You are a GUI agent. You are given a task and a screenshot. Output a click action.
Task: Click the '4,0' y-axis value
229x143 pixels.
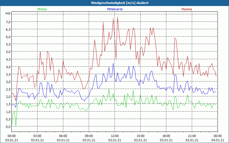point(8,67)
